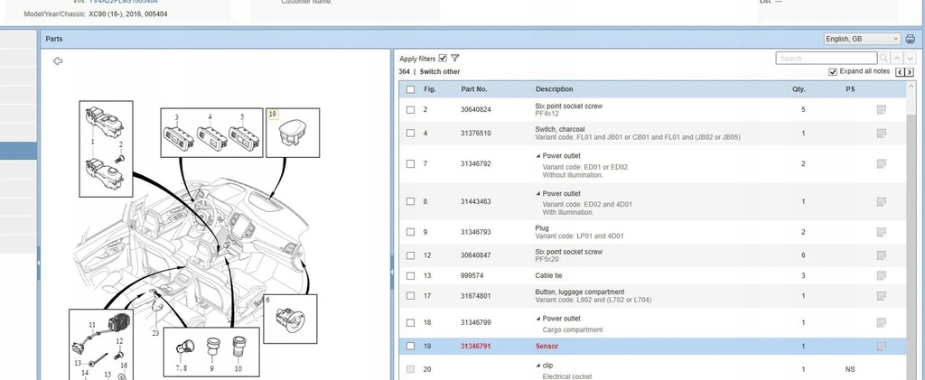Viewport: 925px width, 380px height.
Task: Sort by the Description column header
Action: click(x=554, y=89)
